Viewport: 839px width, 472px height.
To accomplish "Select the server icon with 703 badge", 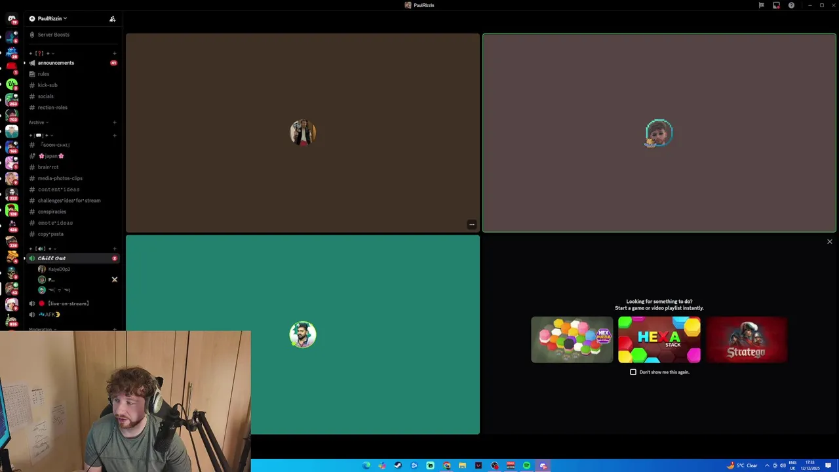I will 12,115.
